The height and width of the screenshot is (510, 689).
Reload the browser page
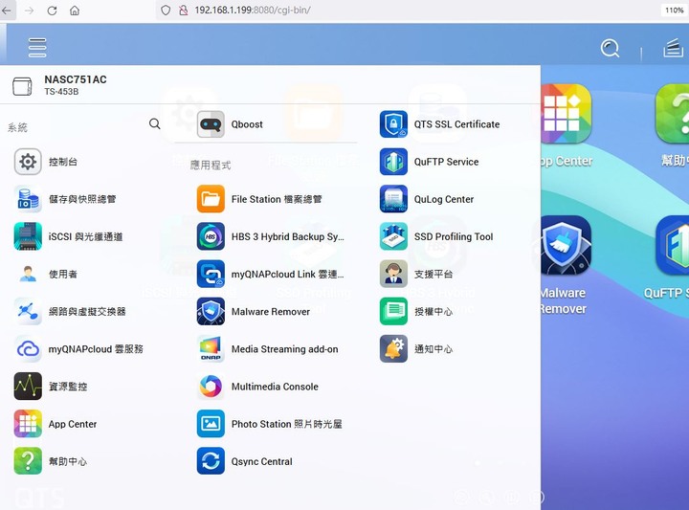coord(52,11)
